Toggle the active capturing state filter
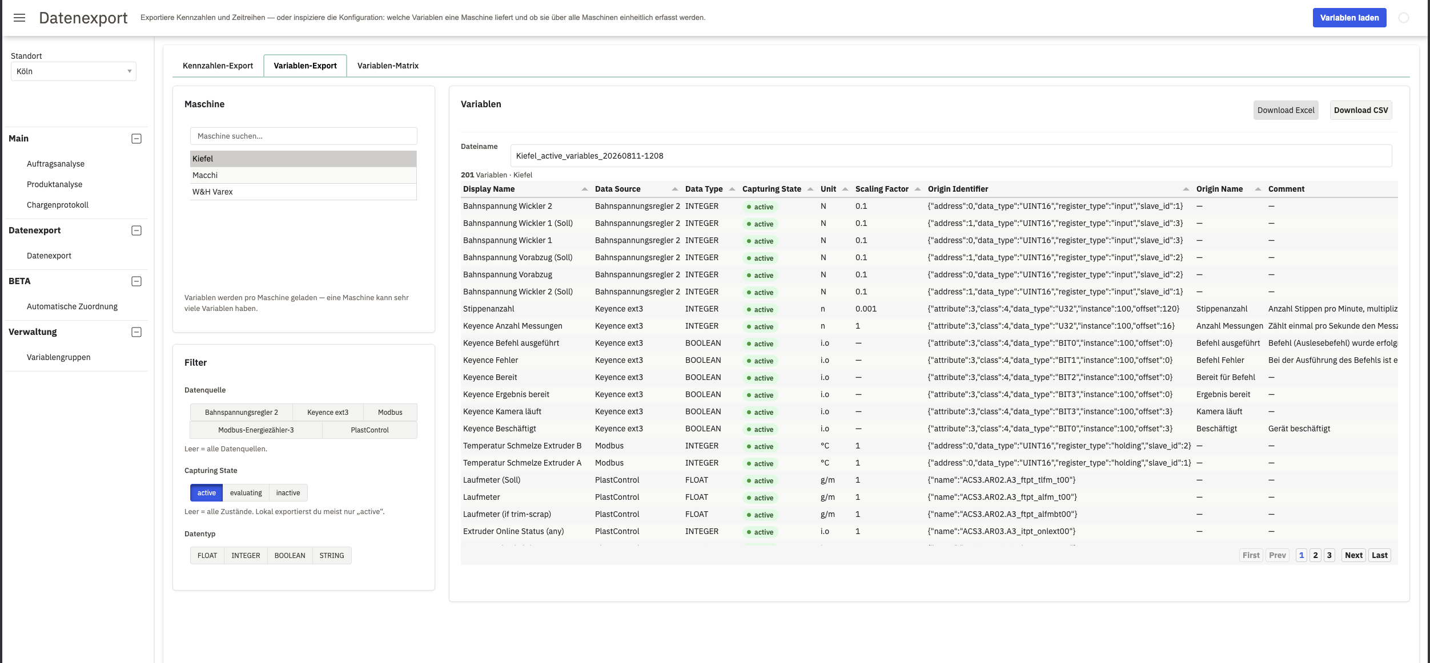The height and width of the screenshot is (663, 1430). pyautogui.click(x=207, y=493)
